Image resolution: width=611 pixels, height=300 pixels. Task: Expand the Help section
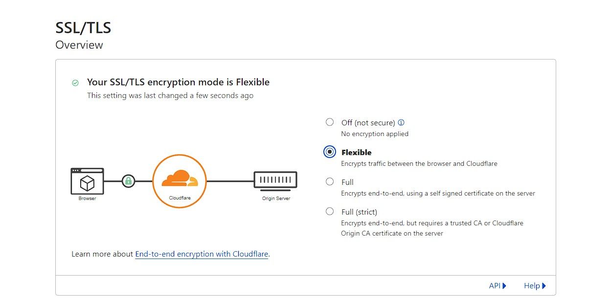click(x=534, y=286)
